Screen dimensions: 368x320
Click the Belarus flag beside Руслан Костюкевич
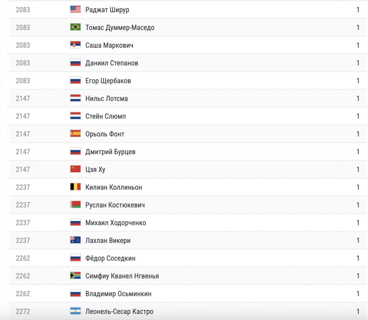click(75, 205)
